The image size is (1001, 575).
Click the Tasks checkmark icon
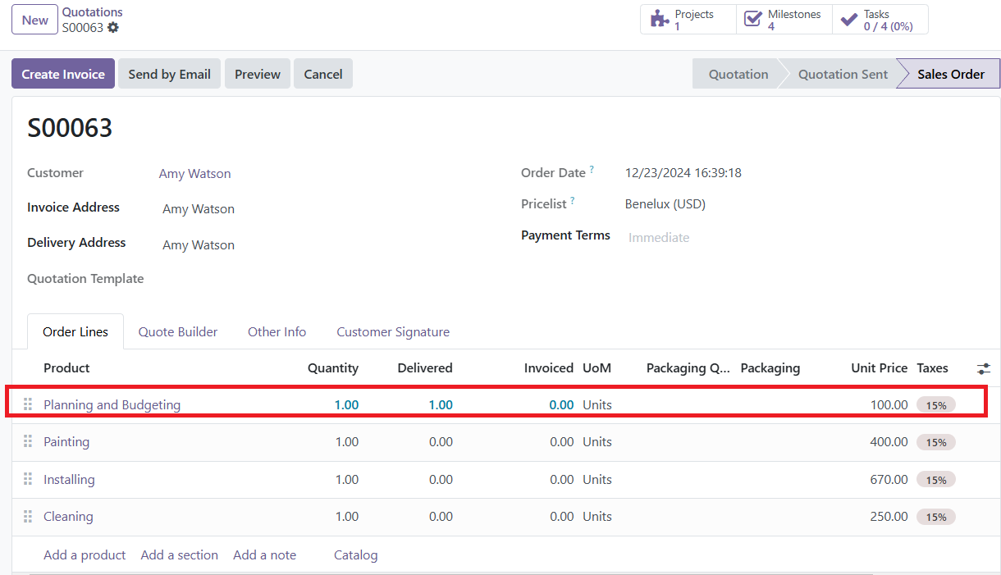tap(849, 20)
